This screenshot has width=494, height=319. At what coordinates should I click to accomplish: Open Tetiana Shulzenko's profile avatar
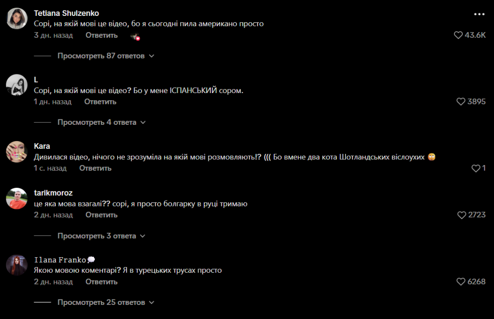click(x=17, y=18)
